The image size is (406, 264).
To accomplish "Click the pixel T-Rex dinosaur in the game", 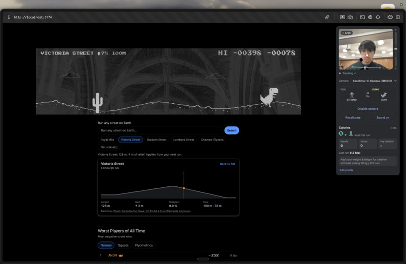I will click(269, 97).
